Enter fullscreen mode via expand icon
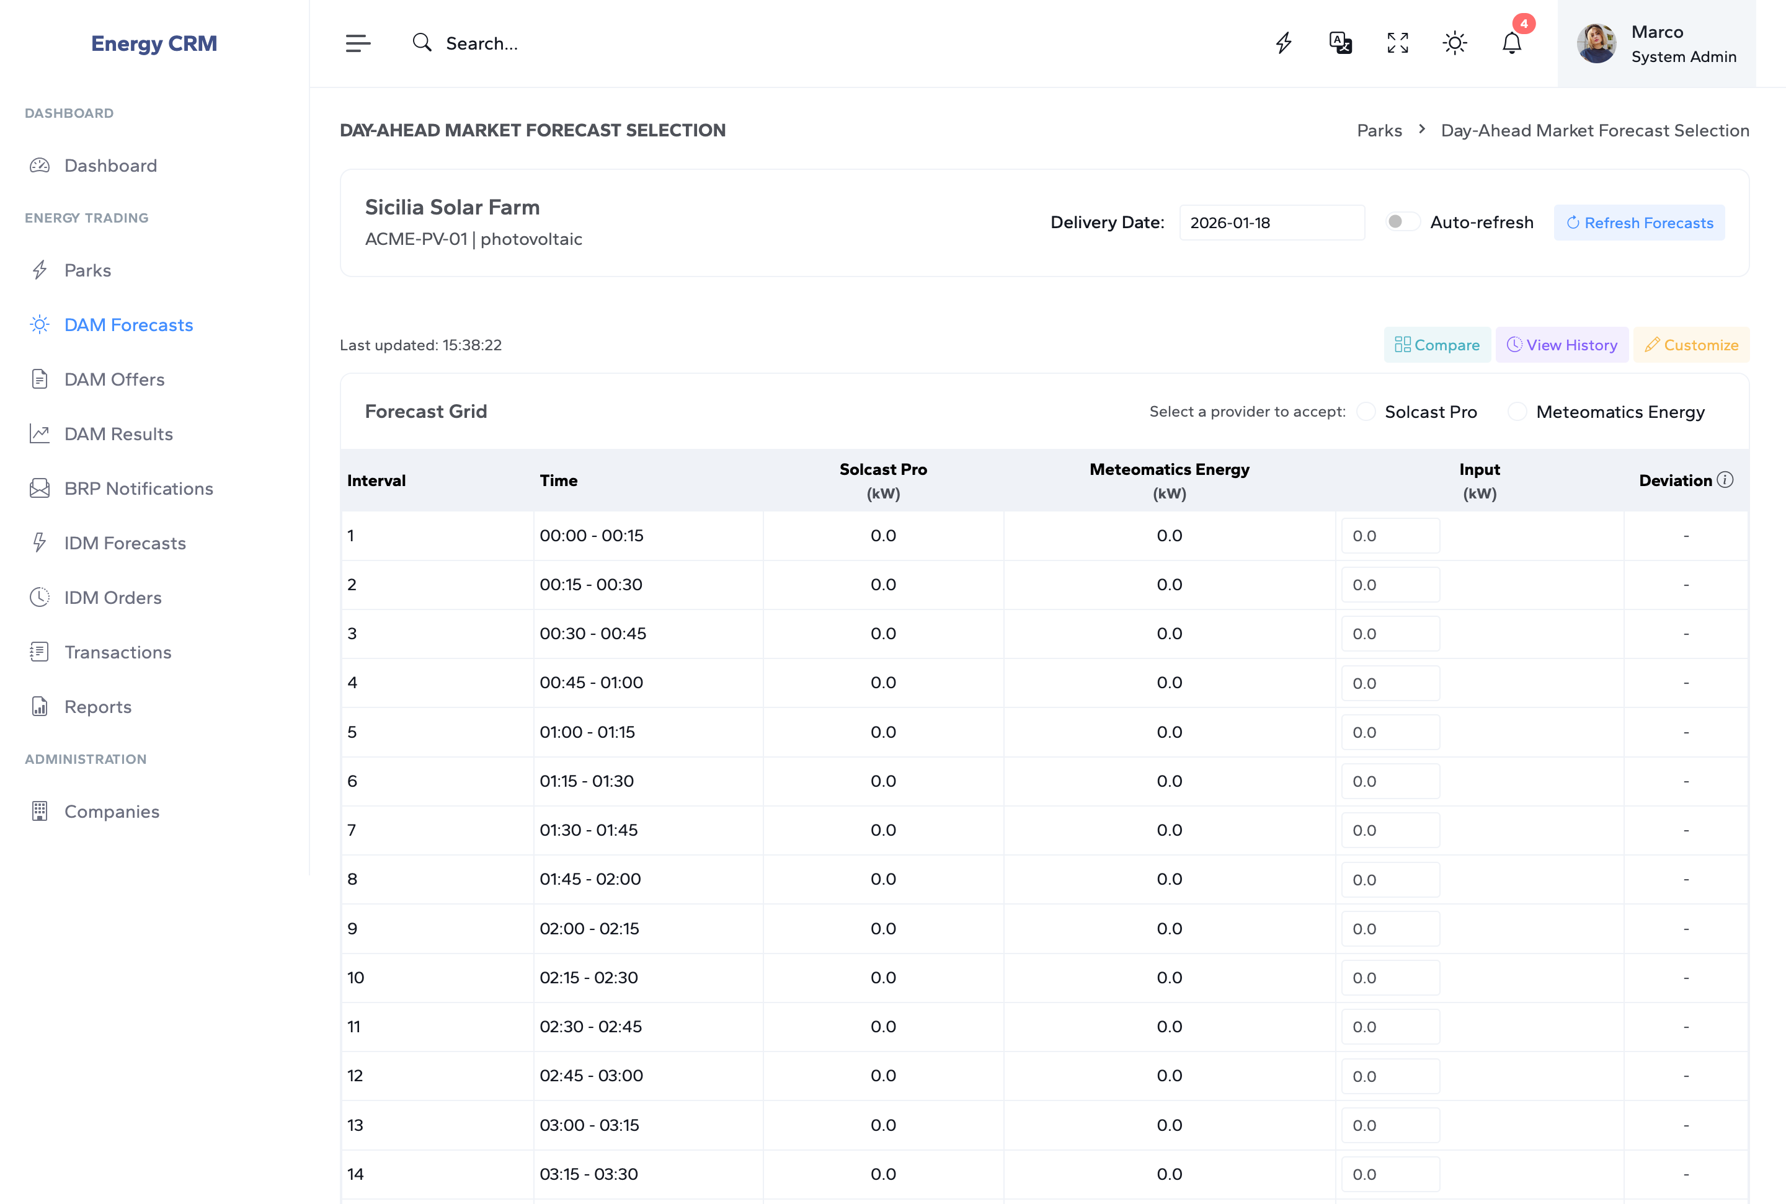 (x=1397, y=43)
